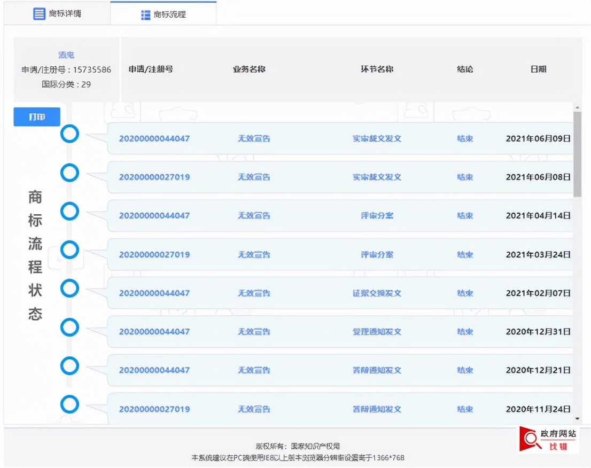591x468 pixels.
Task: Select the timeline circle for 2020年11月24日
Action: [x=69, y=404]
